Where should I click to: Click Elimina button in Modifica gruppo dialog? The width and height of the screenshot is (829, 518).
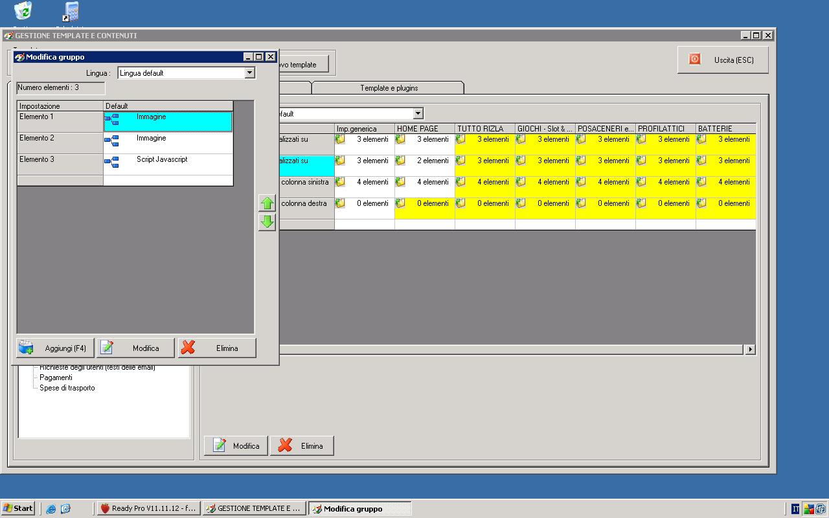217,348
